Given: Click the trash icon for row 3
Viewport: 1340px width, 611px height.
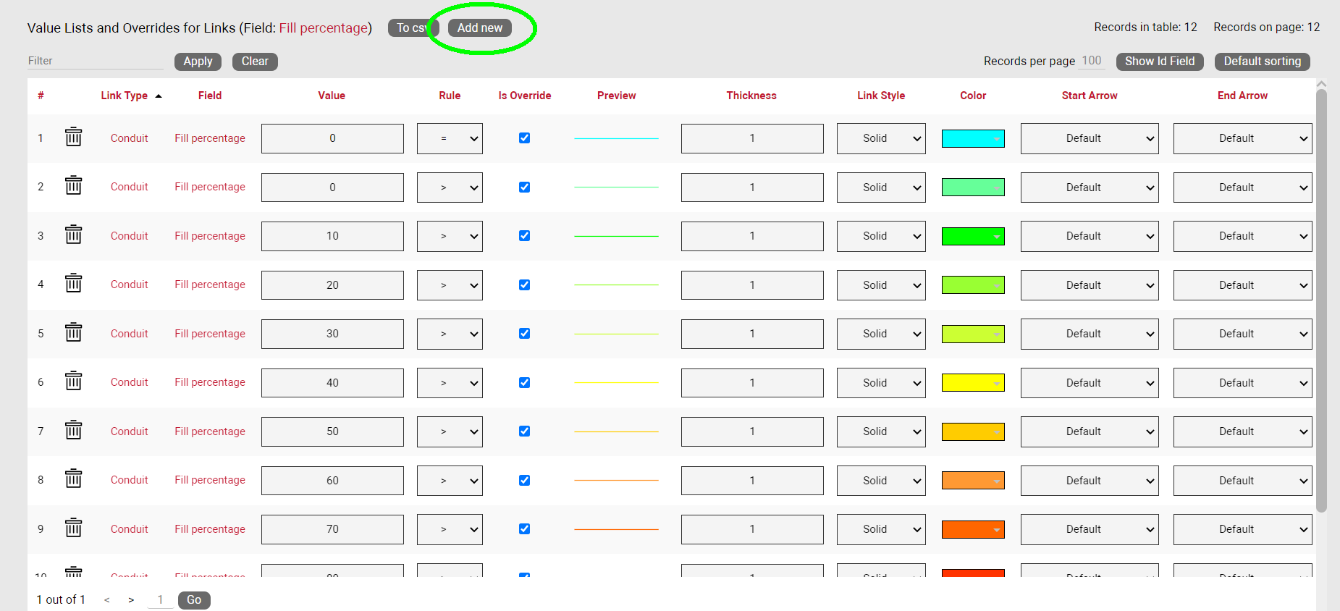Looking at the screenshot, I should (x=73, y=235).
